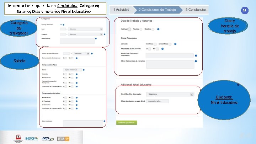
Task: Open help icon for Remuneración Confidencial
Action: [x=76, y=58]
